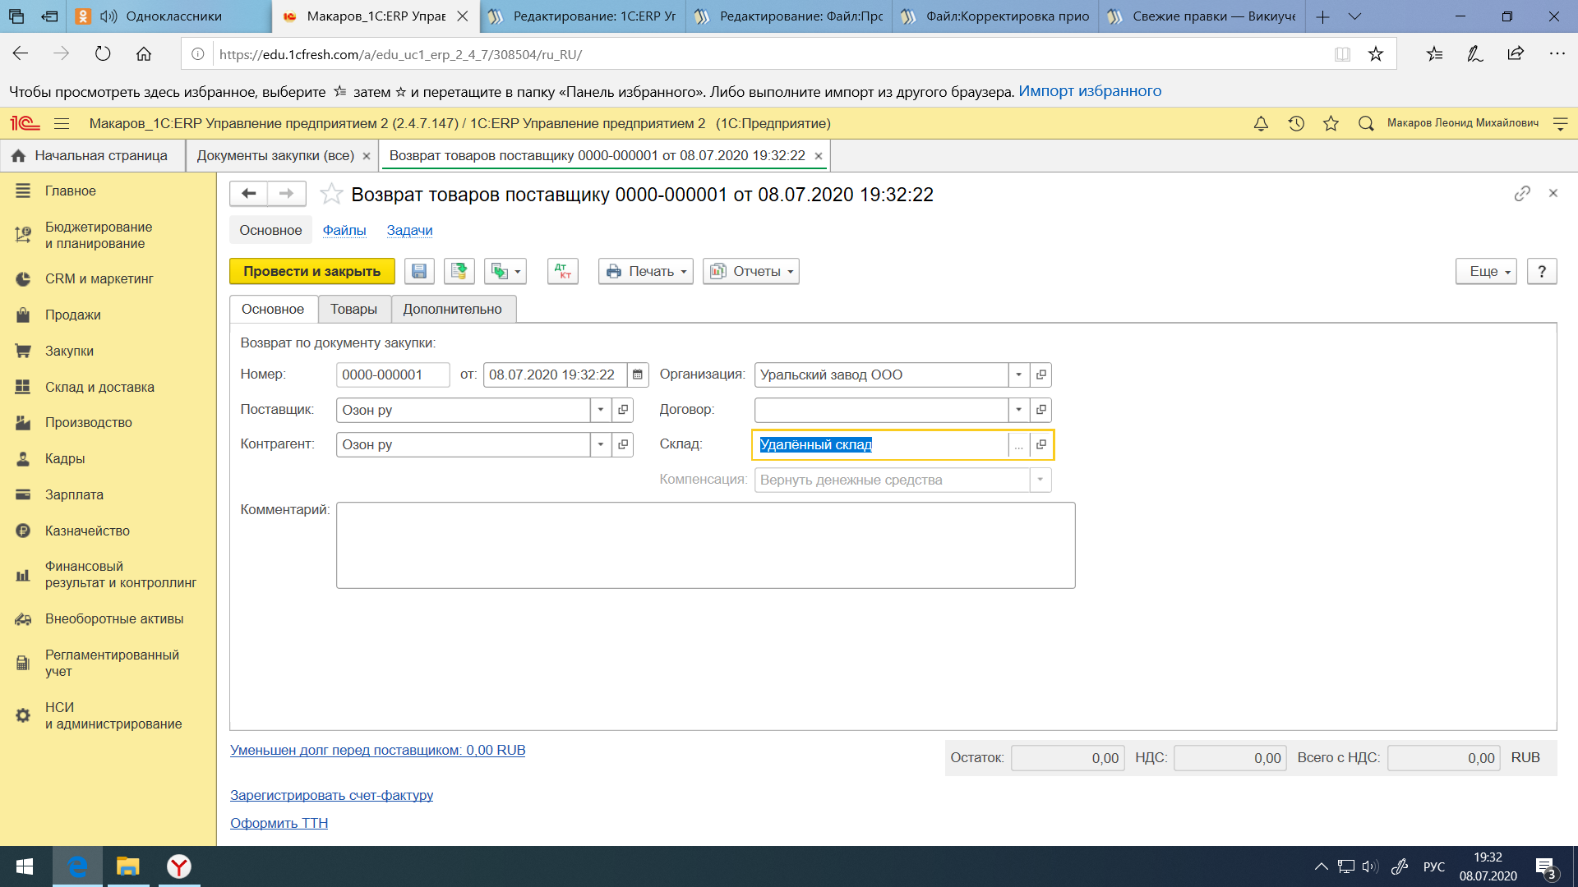1578x887 pixels.
Task: Open the 1C favorites star icon
Action: 1331,123
